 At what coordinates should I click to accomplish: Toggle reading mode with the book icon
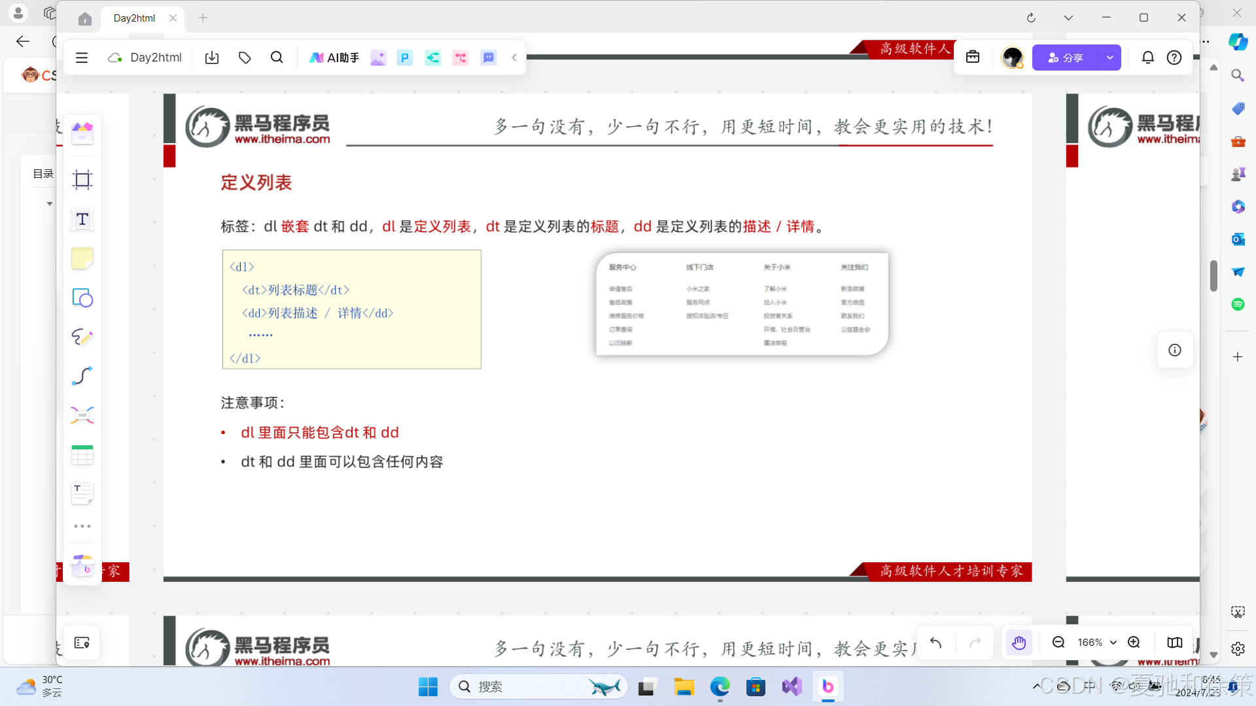1174,642
